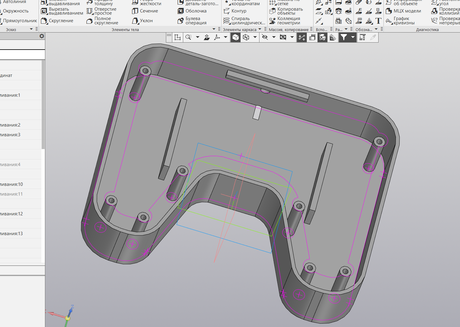Select the Контур contour tool
This screenshot has height=327, width=460.
coord(235,11)
